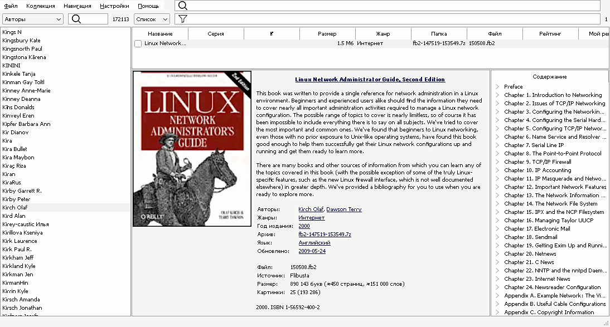Expand Chapter 17. Electronic Mail

coord(497,228)
